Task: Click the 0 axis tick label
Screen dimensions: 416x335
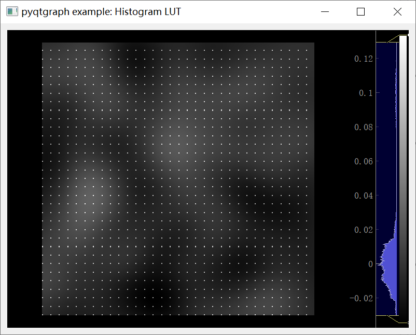Action: 370,264
